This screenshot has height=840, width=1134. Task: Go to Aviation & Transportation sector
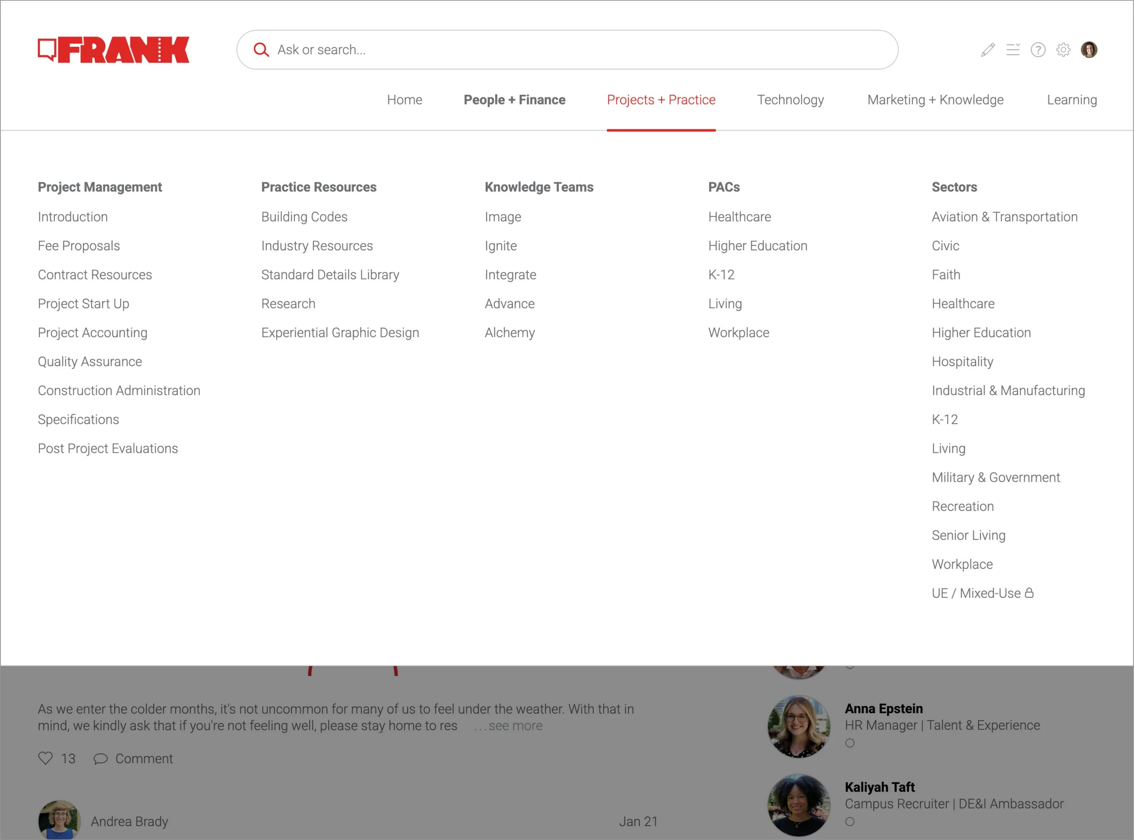(x=1004, y=217)
